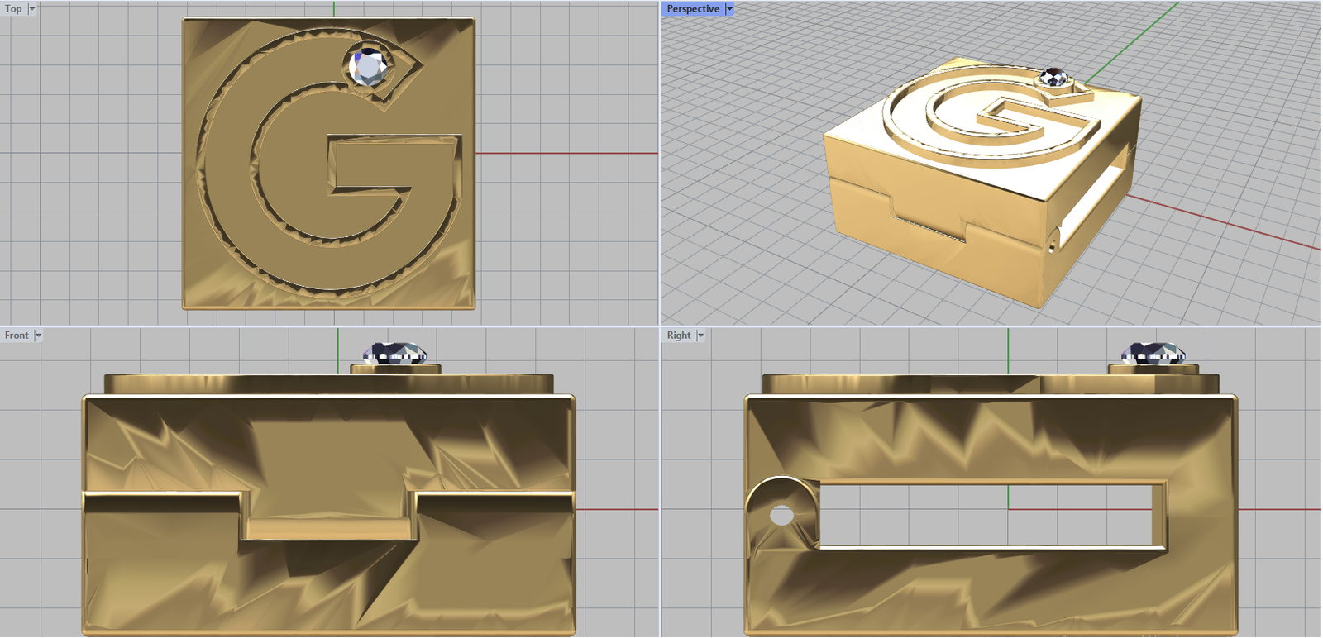Open the Front viewport dropdown arrow
This screenshot has width=1323, height=638.
coord(38,336)
